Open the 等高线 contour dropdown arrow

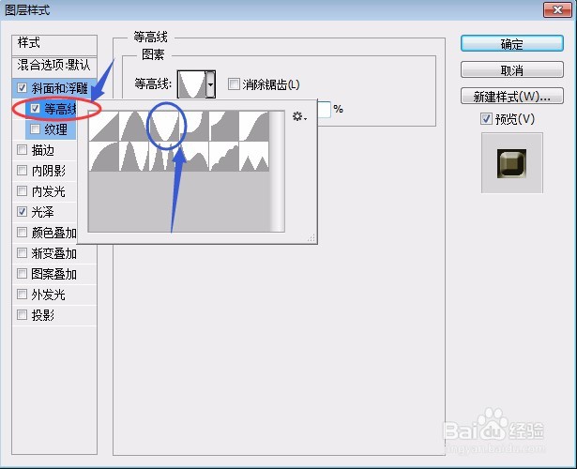click(x=210, y=84)
